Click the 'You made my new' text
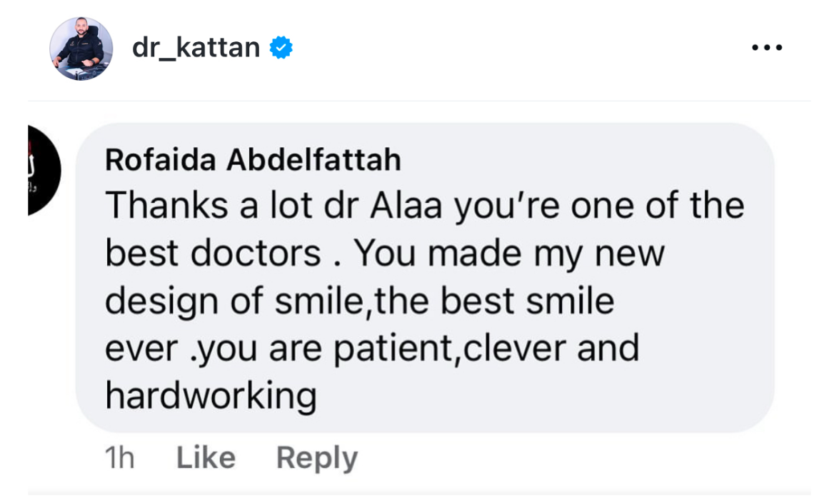The image size is (839, 500). coord(509,254)
